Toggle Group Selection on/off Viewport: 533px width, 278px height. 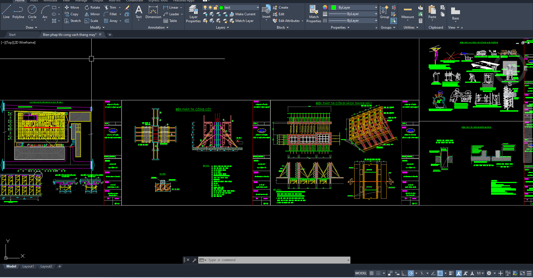pyautogui.click(x=394, y=21)
